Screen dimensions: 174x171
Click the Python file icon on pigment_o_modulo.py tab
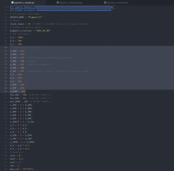[105, 3]
